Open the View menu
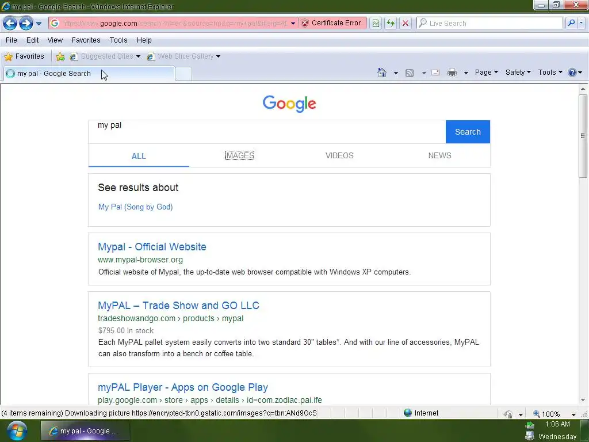The height and width of the screenshot is (442, 589). pos(55,40)
